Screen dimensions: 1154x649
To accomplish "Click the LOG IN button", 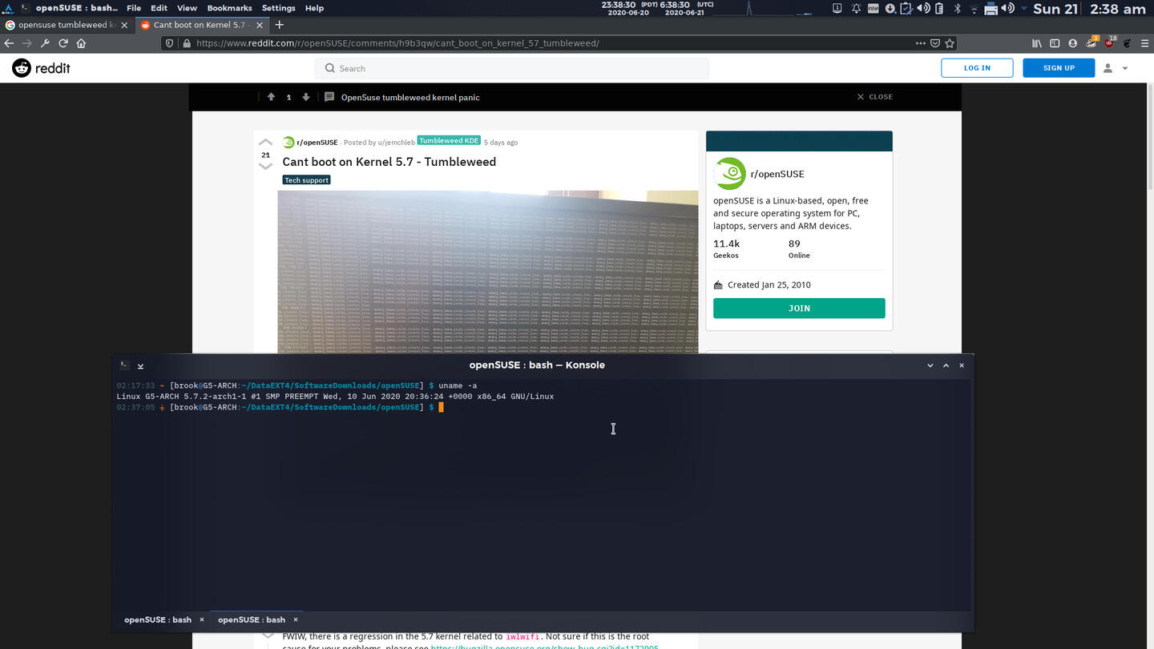I will tap(977, 68).
